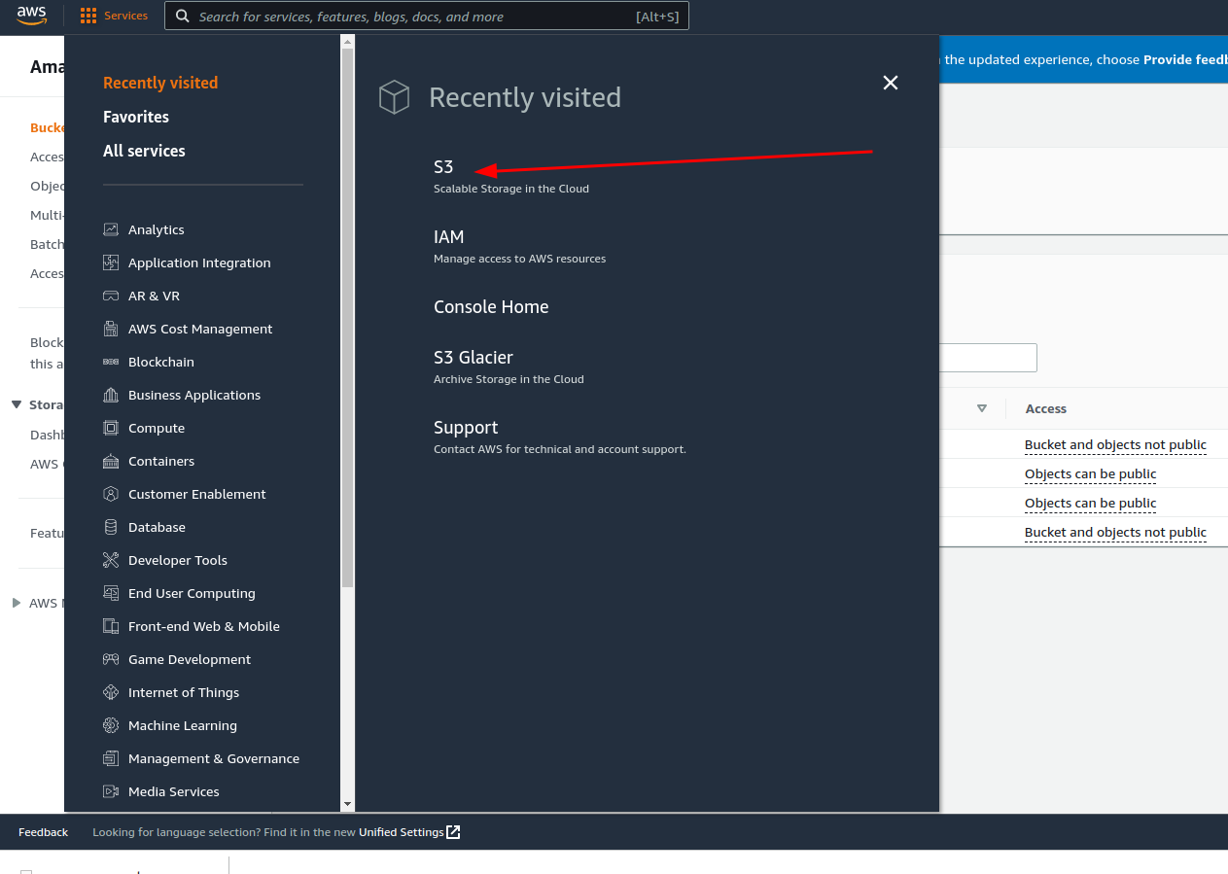Click the AWS logo
The height and width of the screenshot is (874, 1228).
pos(31,16)
